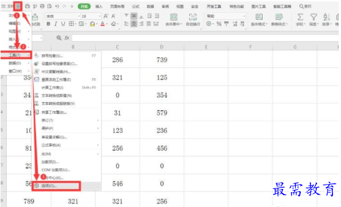This screenshot has height=207, width=341.
Task: Click the Thousands separator icon
Action: click(x=227, y=24)
